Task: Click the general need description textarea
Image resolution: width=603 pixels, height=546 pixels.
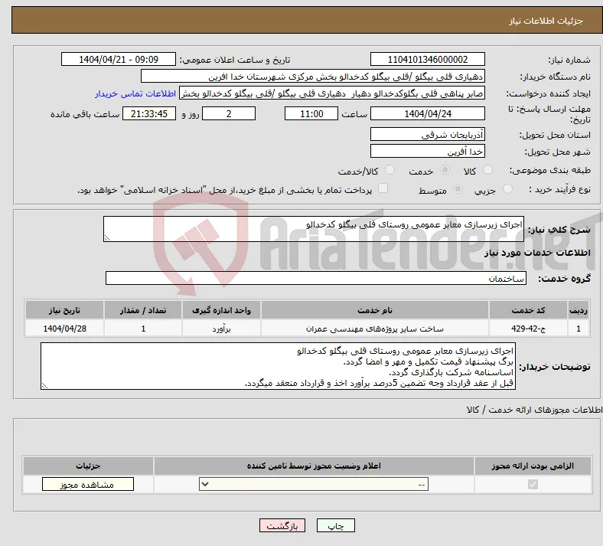Action: tap(314, 229)
